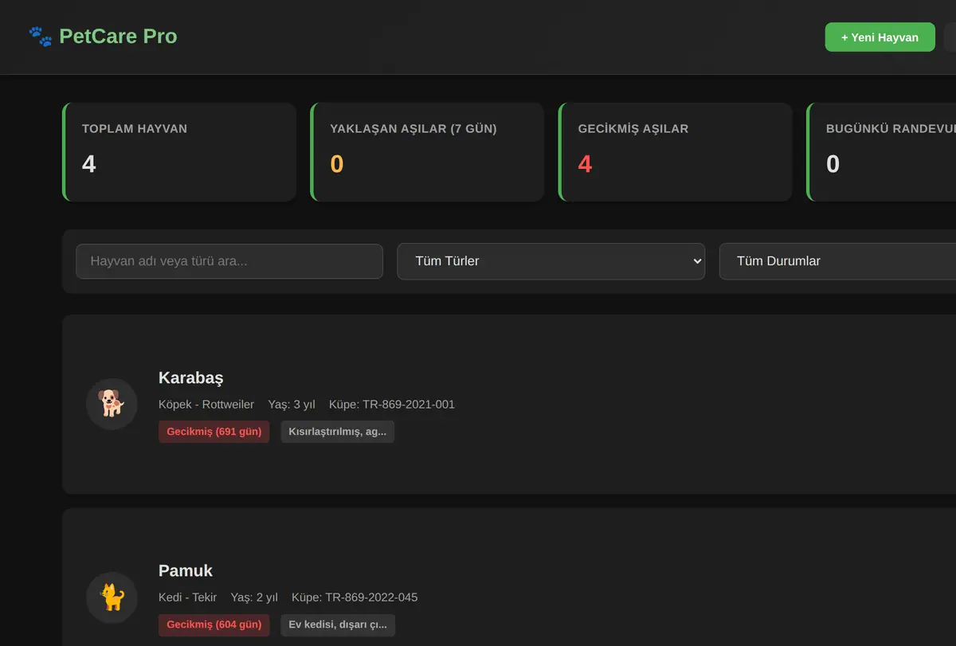Focus the animal name search field
The width and height of the screenshot is (956, 646).
[229, 261]
